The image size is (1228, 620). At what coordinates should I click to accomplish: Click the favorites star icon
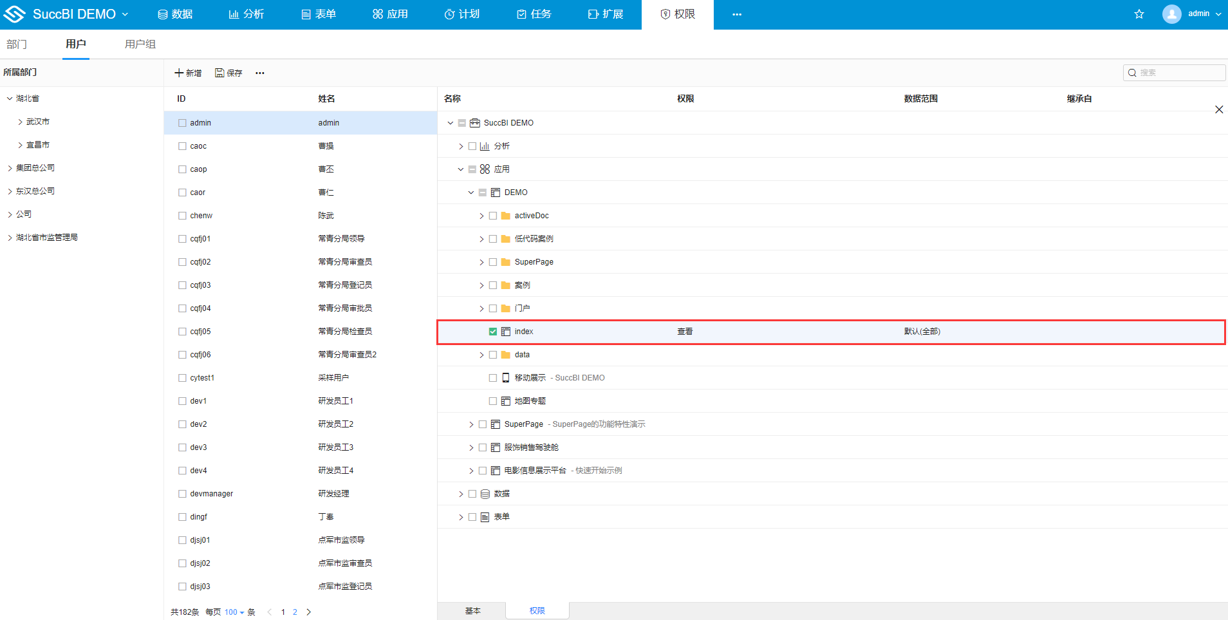pos(1139,14)
